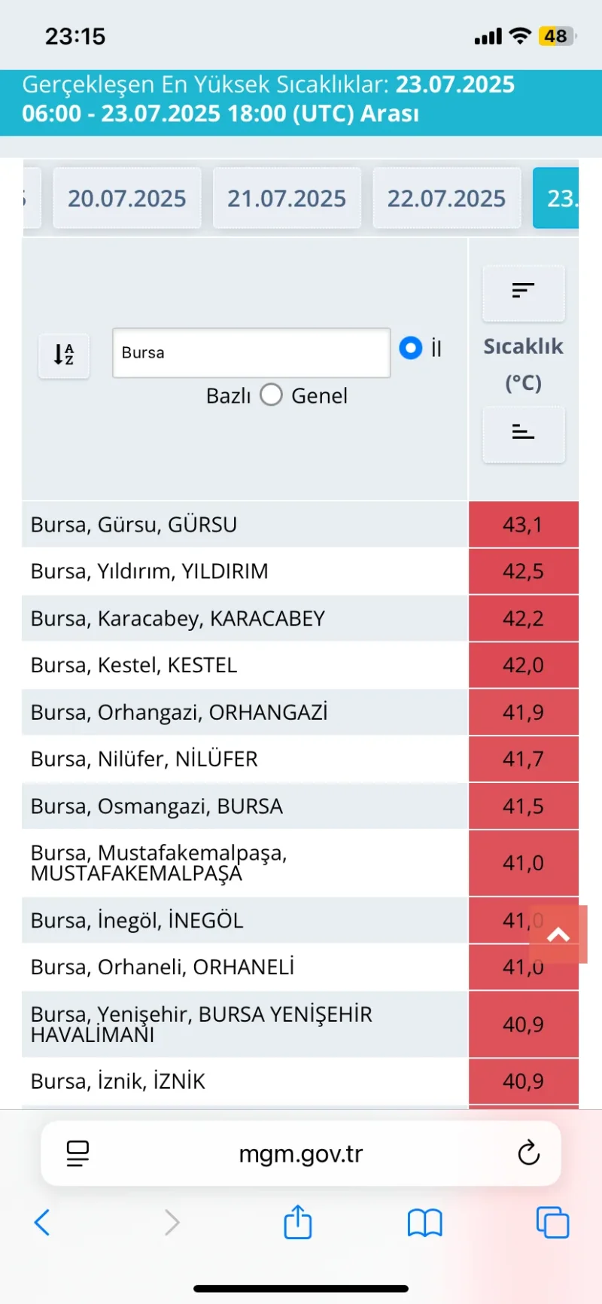Image resolution: width=602 pixels, height=1304 pixels.
Task: Tap the scroll-to-top arrow button
Action: tap(558, 934)
